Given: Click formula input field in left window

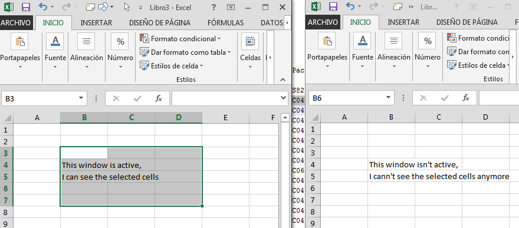Looking at the screenshot, I should (x=225, y=98).
